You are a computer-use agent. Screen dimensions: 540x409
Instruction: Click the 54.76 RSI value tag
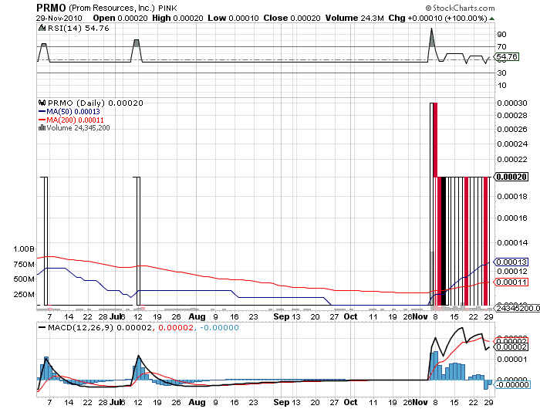point(507,56)
